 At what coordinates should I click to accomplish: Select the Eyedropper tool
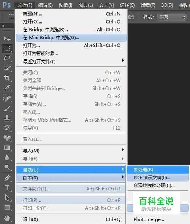tap(7, 88)
